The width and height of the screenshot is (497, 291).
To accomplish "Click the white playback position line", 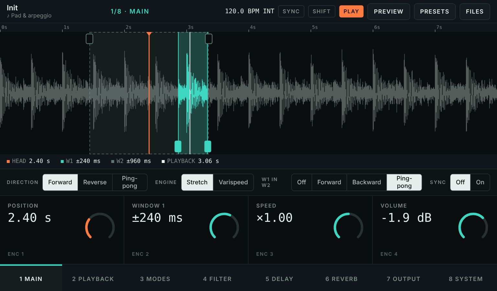I will coord(190,93).
